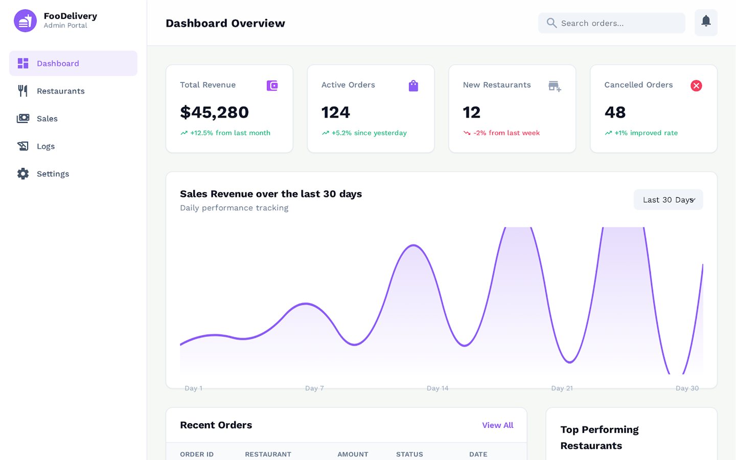Click the Recent Orders heading

click(x=216, y=425)
